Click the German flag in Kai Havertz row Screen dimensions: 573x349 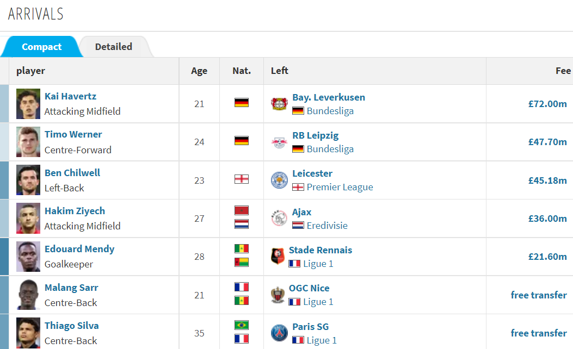pyautogui.click(x=242, y=103)
